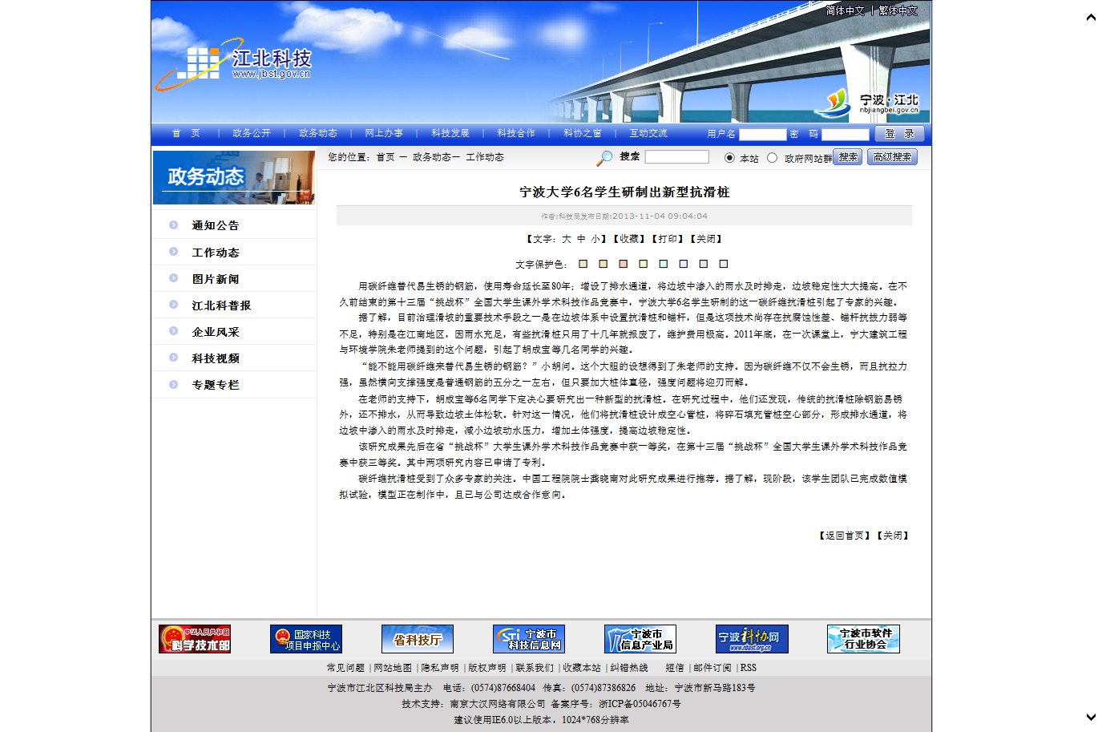1098x732 pixels.
Task: Click the 用户名 username input field
Action: click(x=762, y=135)
